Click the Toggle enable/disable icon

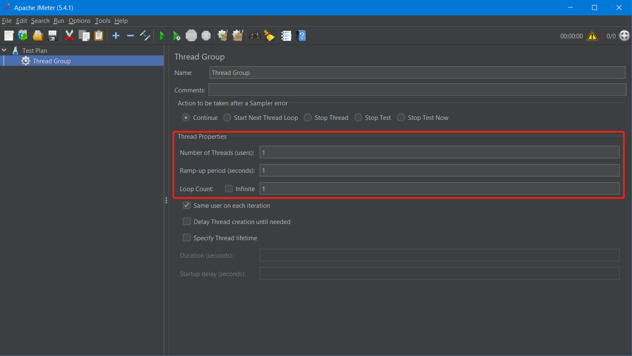(x=145, y=36)
